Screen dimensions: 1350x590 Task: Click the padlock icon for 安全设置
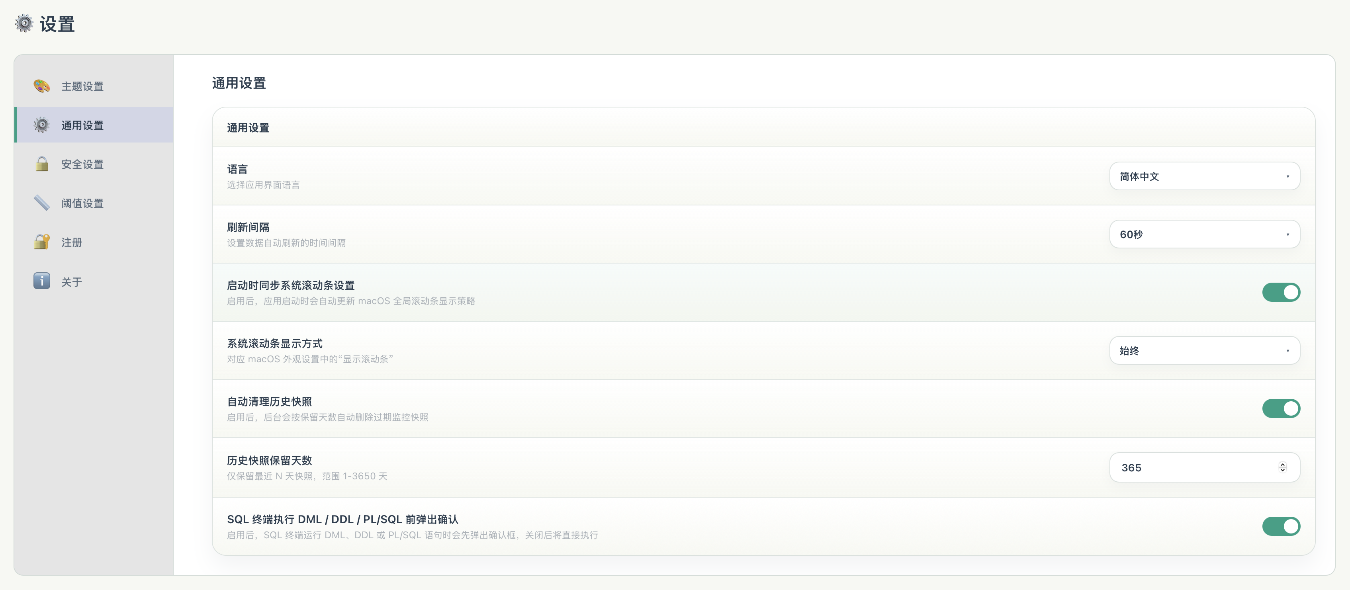click(41, 164)
